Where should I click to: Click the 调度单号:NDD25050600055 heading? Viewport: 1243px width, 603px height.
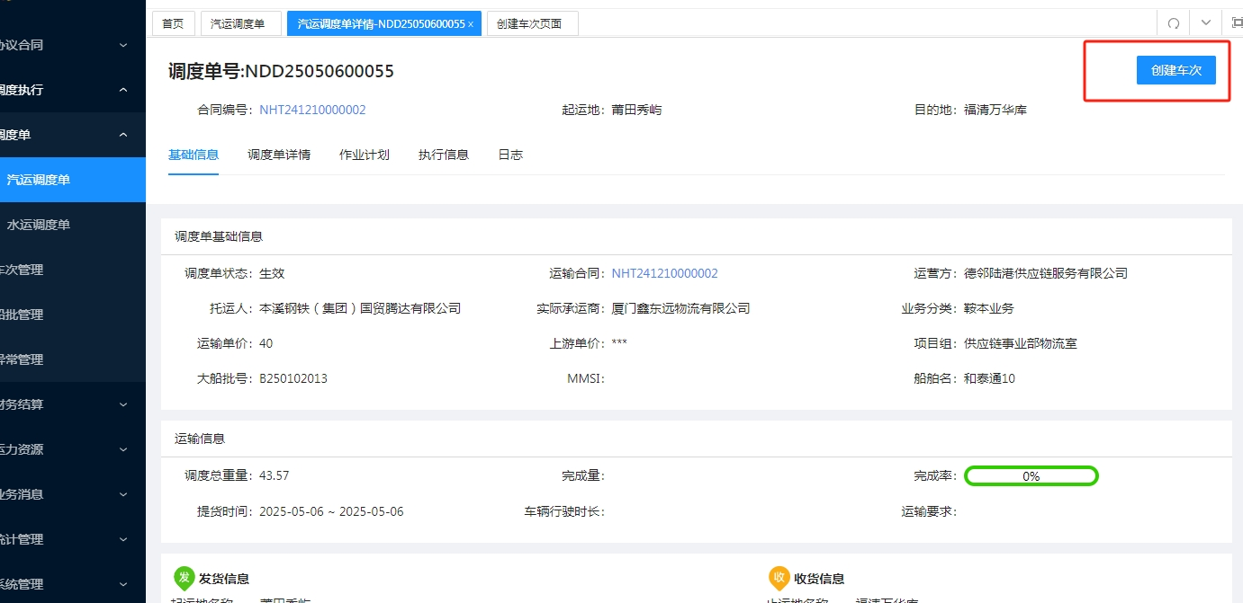tap(281, 72)
